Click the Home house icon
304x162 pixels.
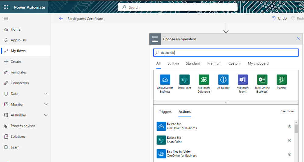pos(6,29)
